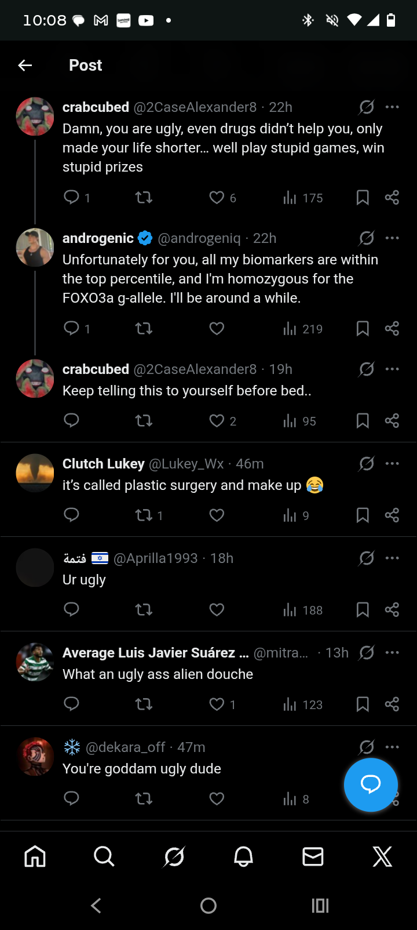Open androgenic's profile picture
This screenshot has height=930, width=417.
[x=35, y=248]
